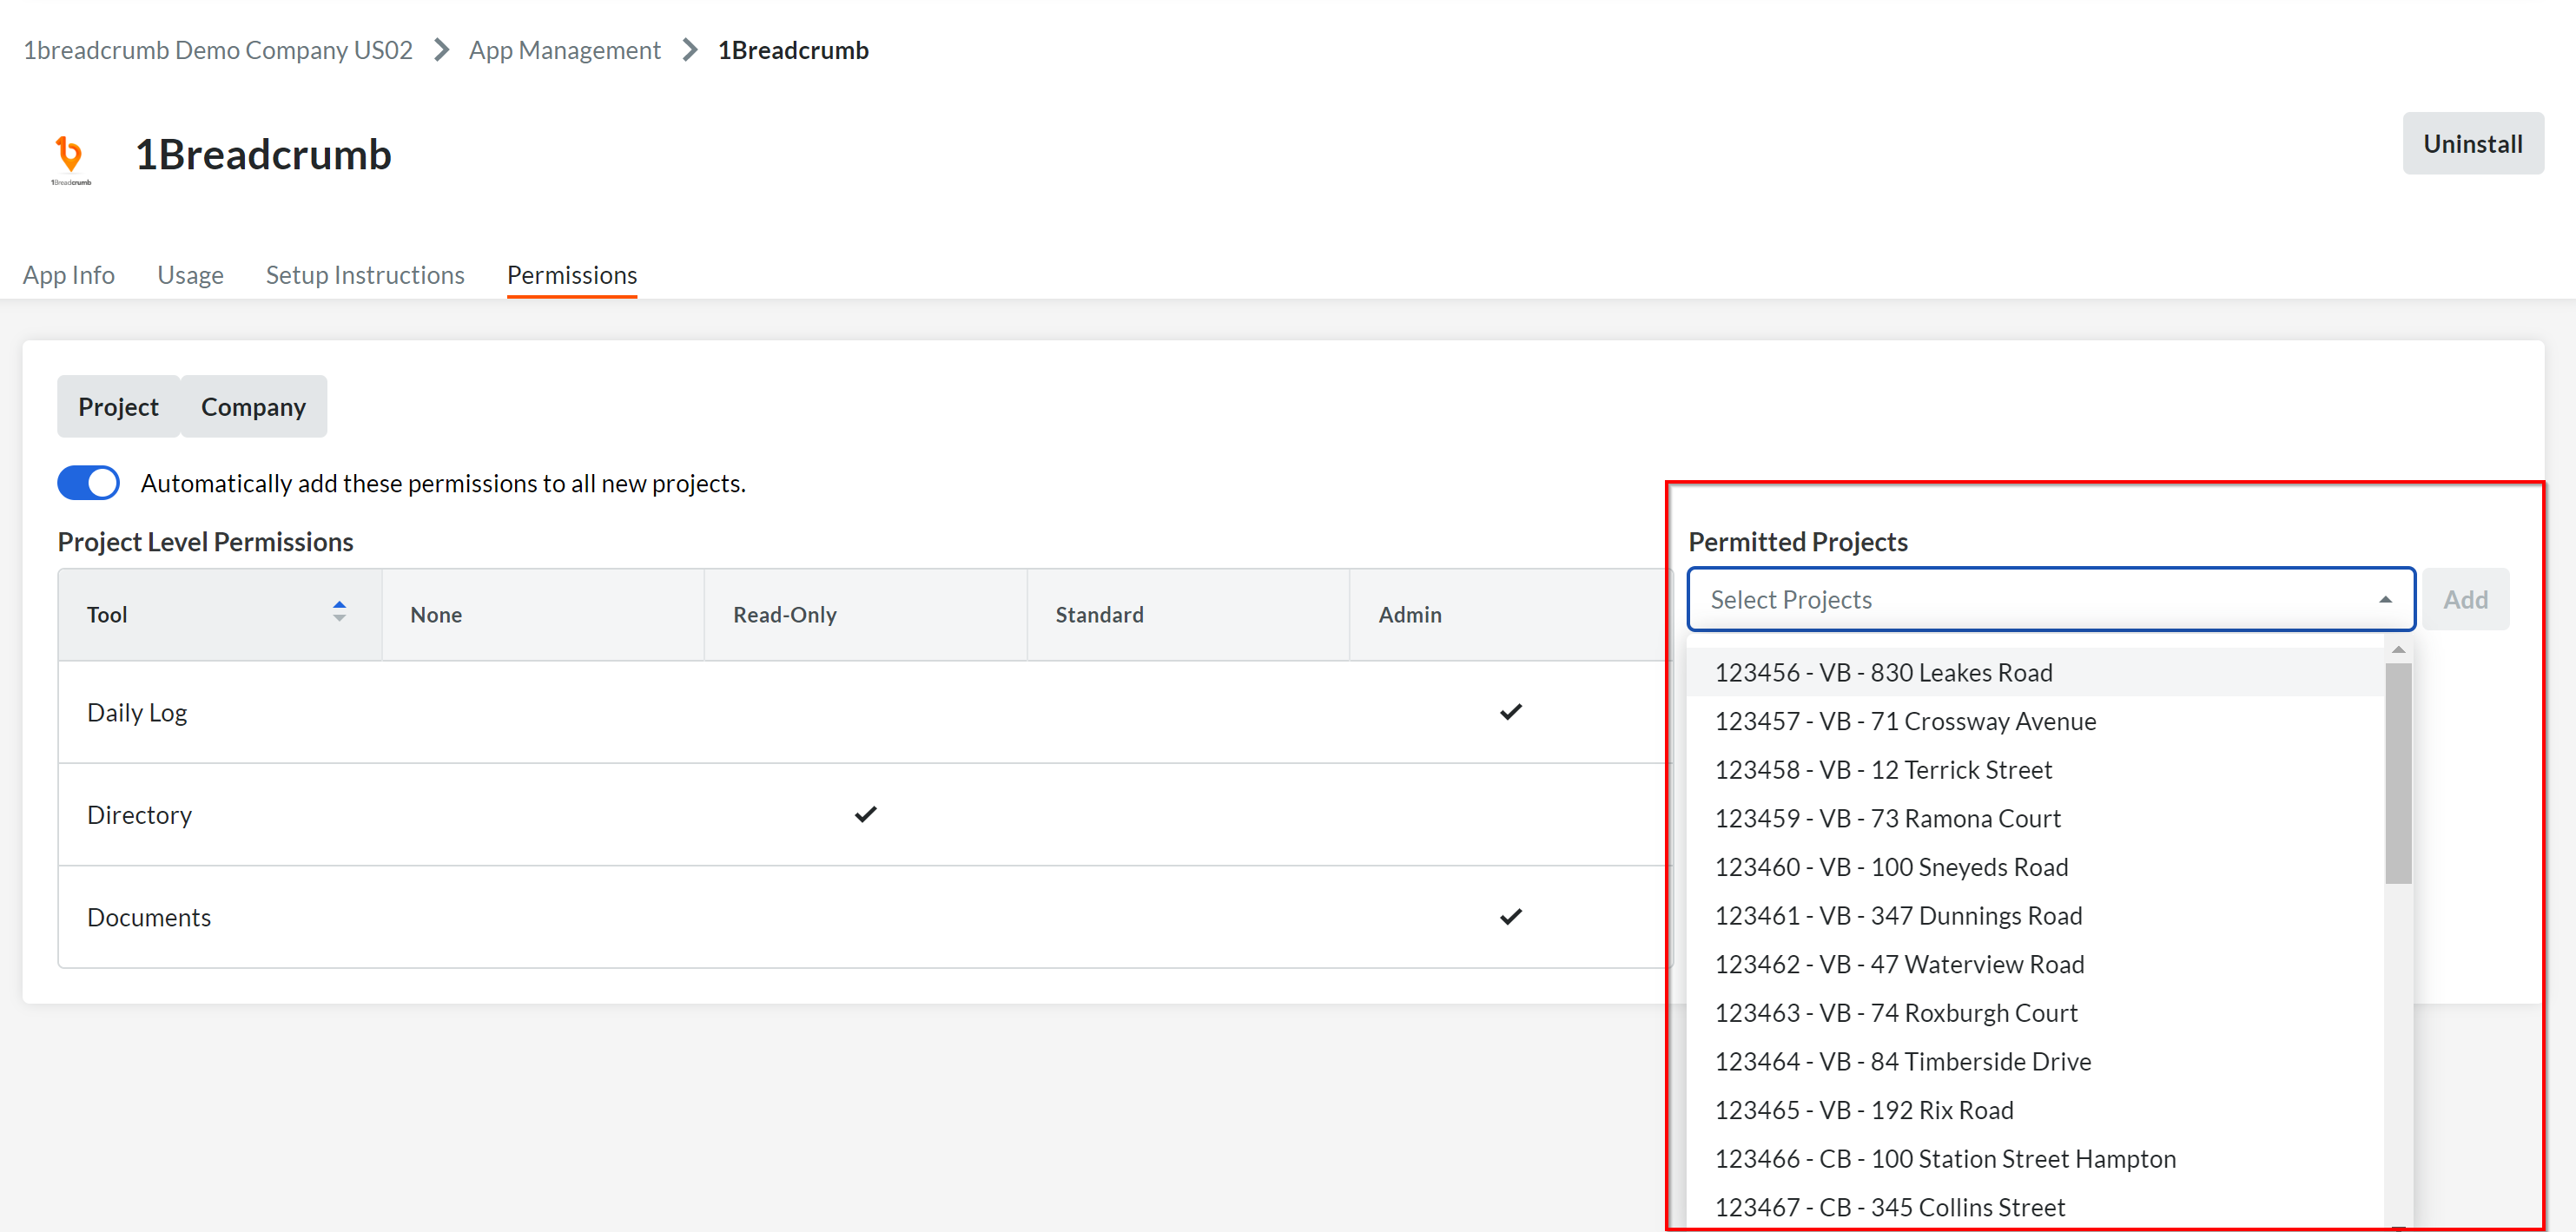Screen dimensions: 2576x1232
Task: Go to 1breadcrumb Demo Company US02
Action: pos(218,50)
